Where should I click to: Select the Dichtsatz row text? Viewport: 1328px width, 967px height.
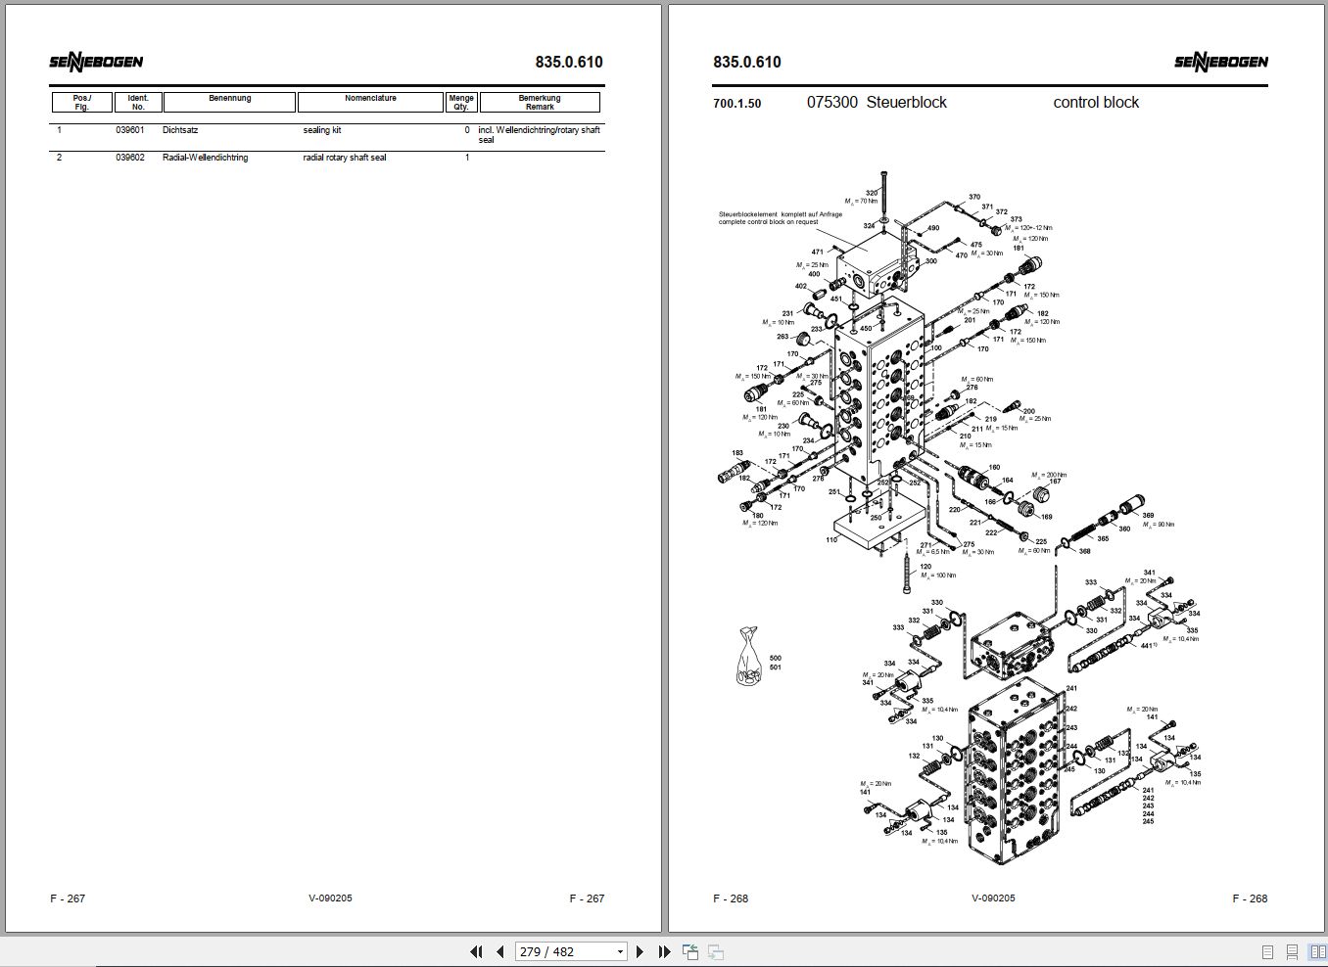pos(180,130)
